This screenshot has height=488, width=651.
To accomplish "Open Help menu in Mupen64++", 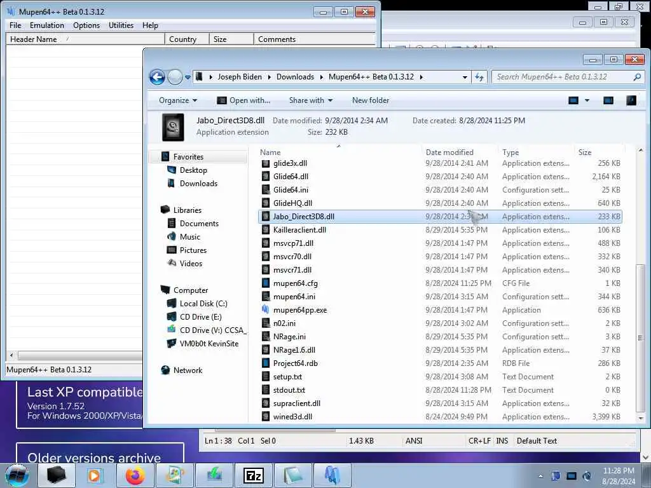I will (x=150, y=25).
